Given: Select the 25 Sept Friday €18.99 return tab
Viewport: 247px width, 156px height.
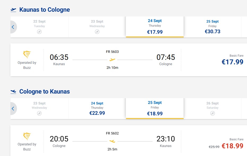Looking at the screenshot, I should pyautogui.click(x=155, y=108).
